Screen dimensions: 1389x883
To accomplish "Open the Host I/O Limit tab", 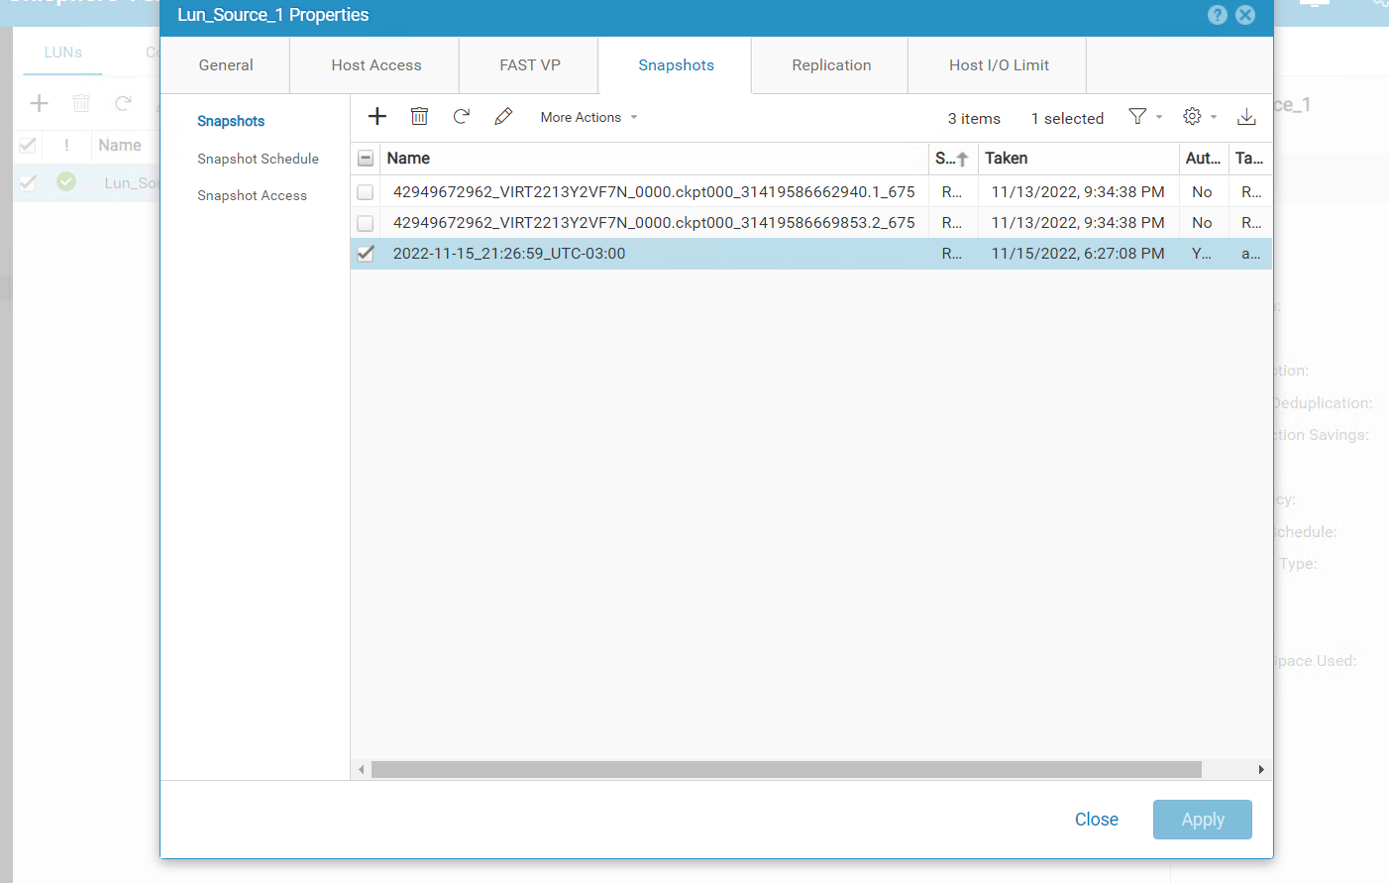I will click(999, 65).
